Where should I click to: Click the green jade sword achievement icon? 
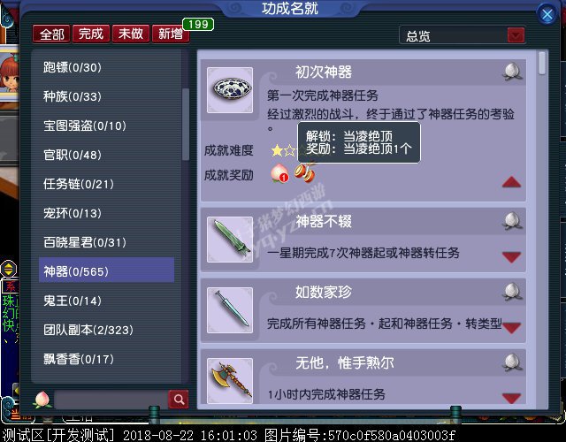pos(230,240)
